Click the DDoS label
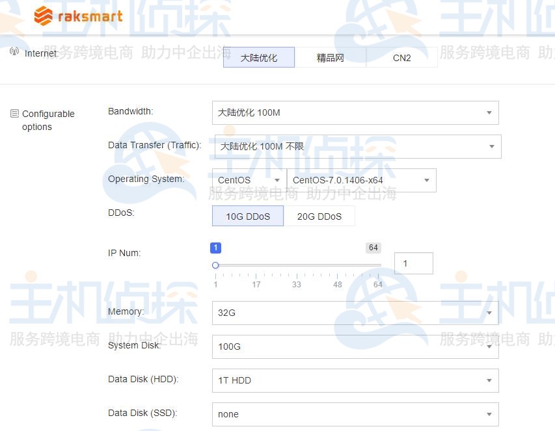Image resolution: width=555 pixels, height=431 pixels. pos(121,213)
